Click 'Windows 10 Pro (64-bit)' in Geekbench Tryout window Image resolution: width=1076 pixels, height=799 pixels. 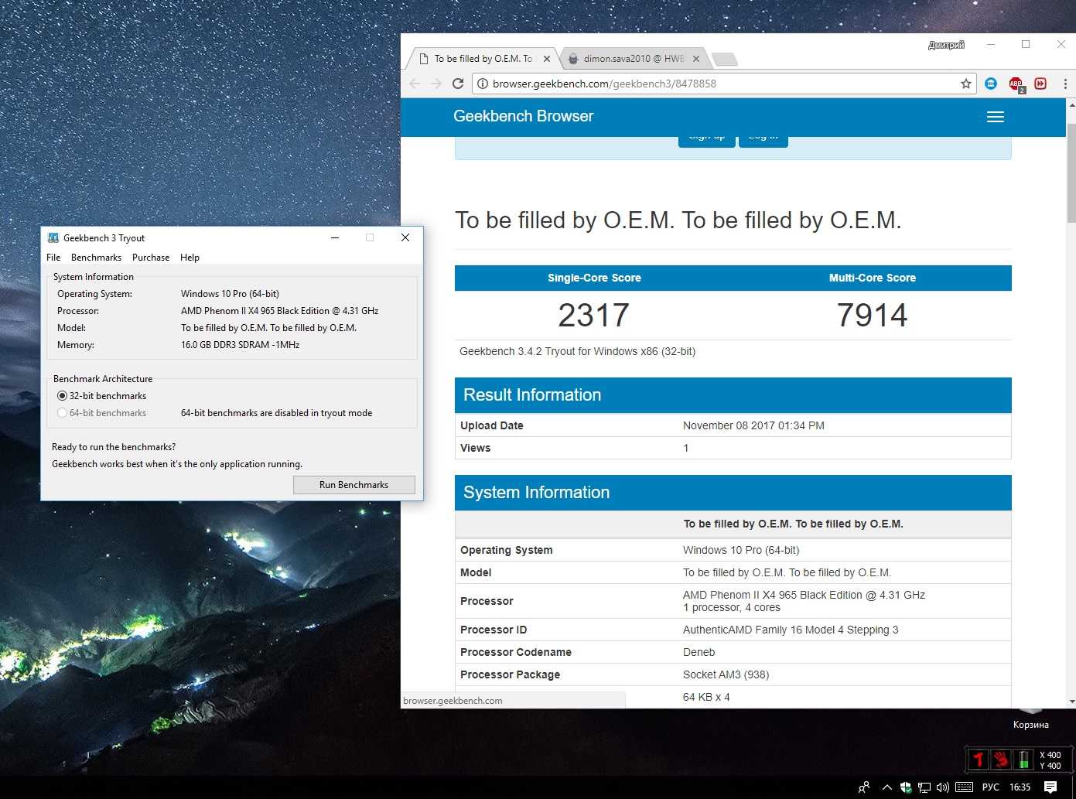pos(230,294)
